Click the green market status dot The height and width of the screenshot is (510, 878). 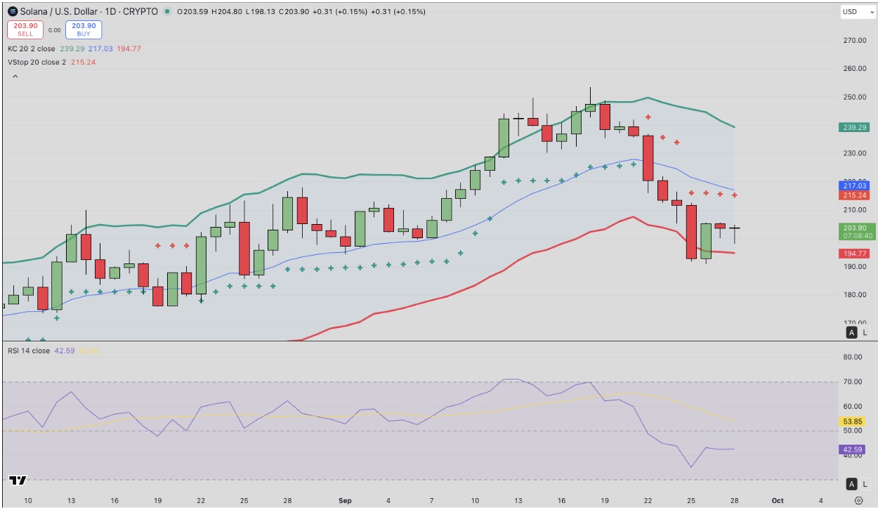[x=166, y=11]
